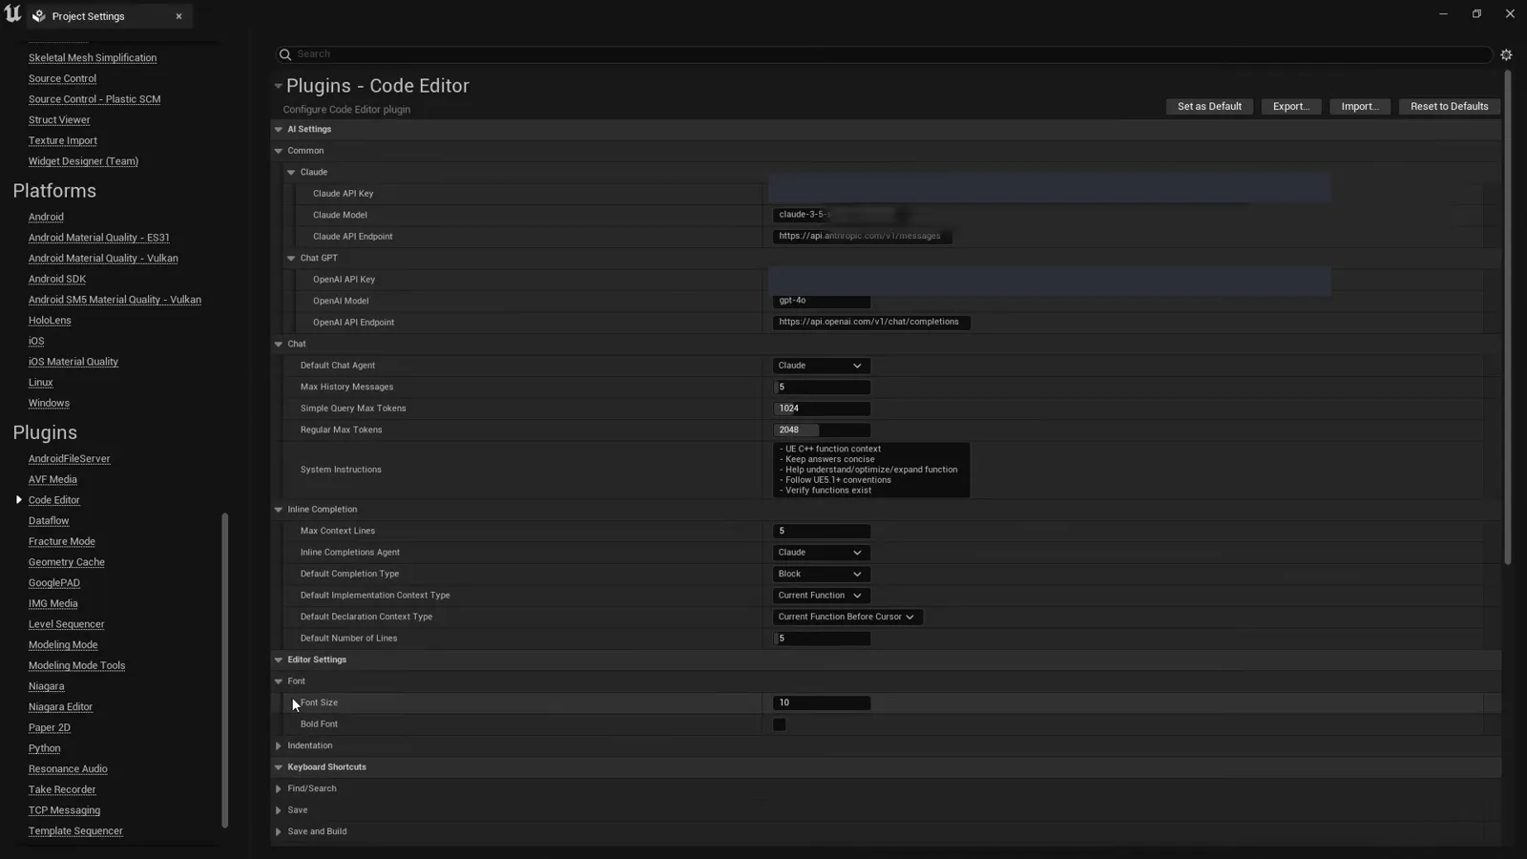
Task: Open the Default Chat Agent dropdown
Action: (821, 366)
